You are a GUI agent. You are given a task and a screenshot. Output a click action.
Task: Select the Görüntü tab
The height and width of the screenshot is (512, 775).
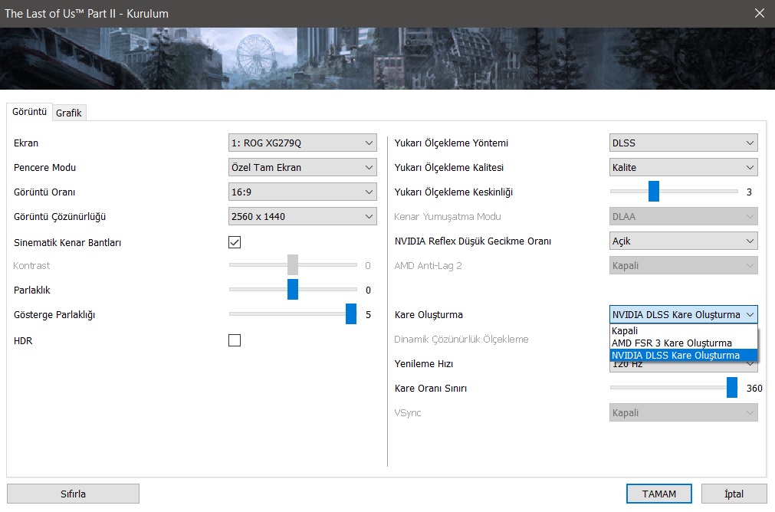tap(29, 112)
